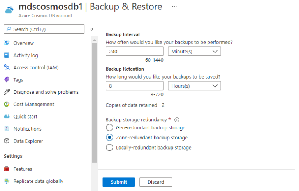This screenshot has width=299, height=191.
Task: Select Geo-redundant backup storage option
Action: point(109,127)
